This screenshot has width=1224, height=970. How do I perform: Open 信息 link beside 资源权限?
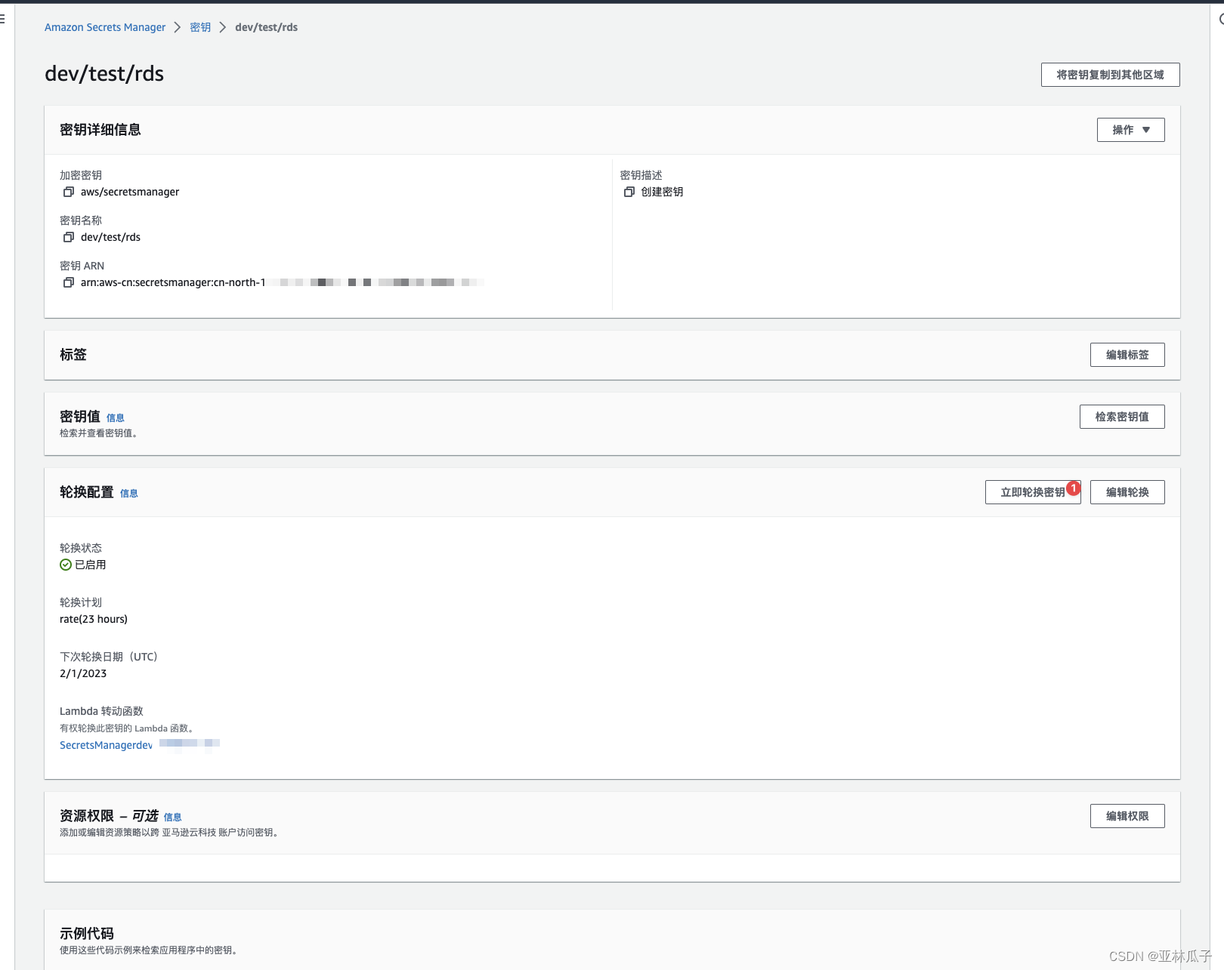[x=173, y=818]
